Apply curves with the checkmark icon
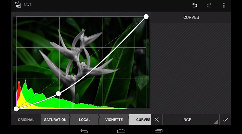Screen dimensions: 242x134 [225, 120]
